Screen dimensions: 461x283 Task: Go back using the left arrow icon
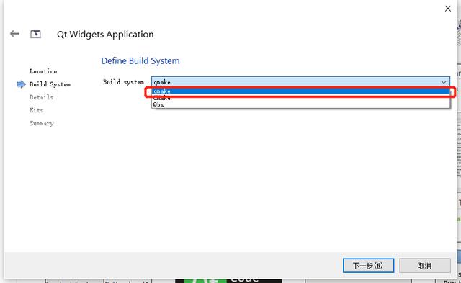pos(14,34)
